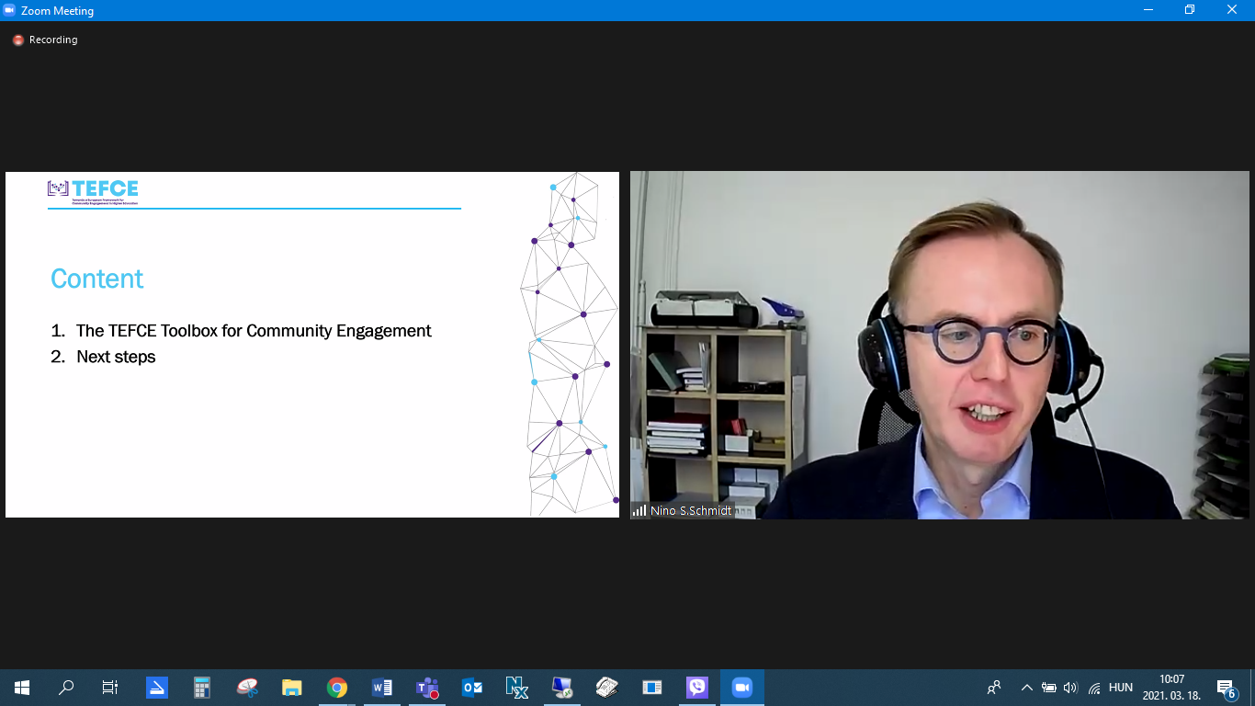Screen dimensions: 1255x706
Task: Toggle the speaker volume tray icon
Action: click(1070, 688)
